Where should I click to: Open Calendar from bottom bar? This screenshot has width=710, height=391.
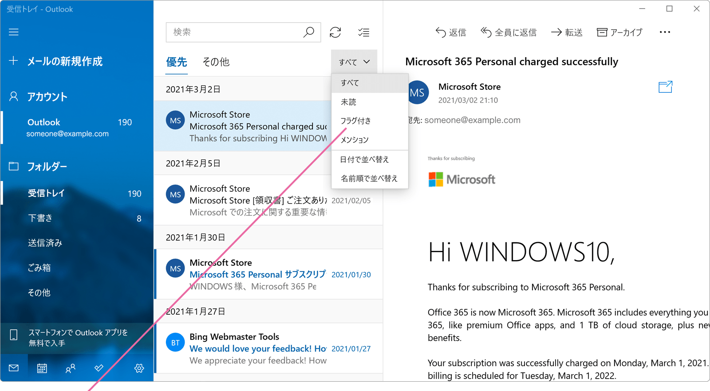42,368
